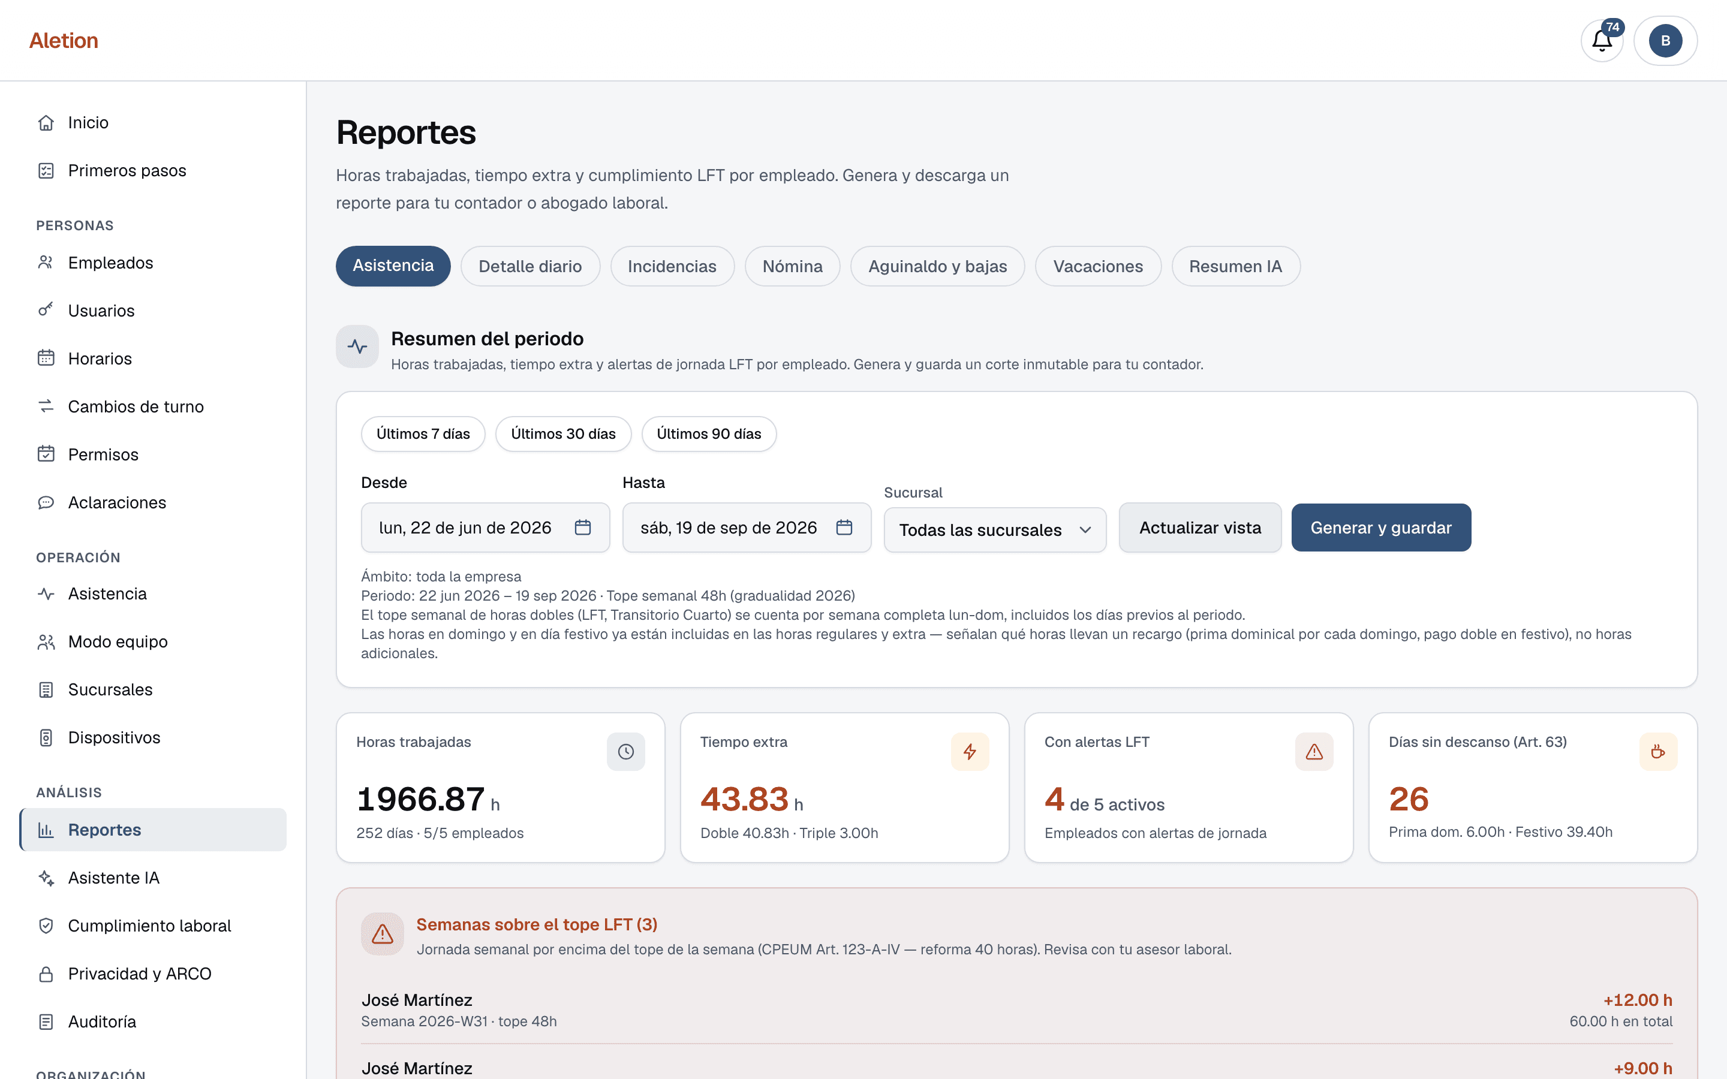Click the Privacidad y ARCO lock icon

click(46, 973)
